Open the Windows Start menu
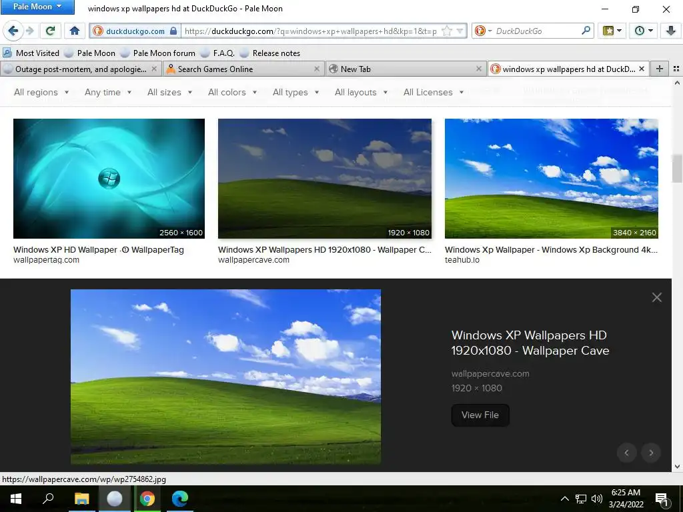 click(x=16, y=499)
